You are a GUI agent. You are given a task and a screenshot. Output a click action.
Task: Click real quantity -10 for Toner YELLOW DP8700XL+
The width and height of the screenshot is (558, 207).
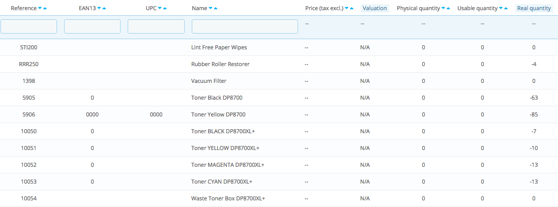(x=534, y=148)
